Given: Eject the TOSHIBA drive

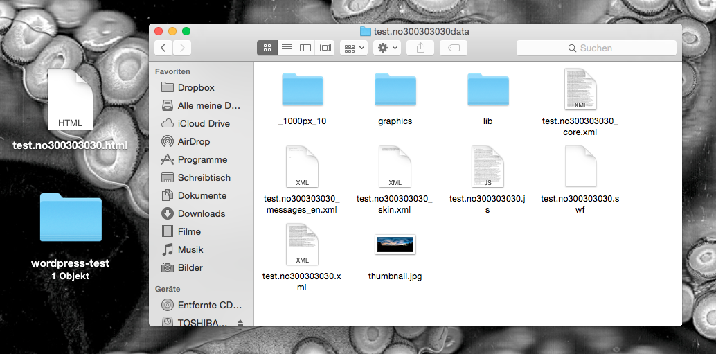Looking at the screenshot, I should tap(240, 323).
